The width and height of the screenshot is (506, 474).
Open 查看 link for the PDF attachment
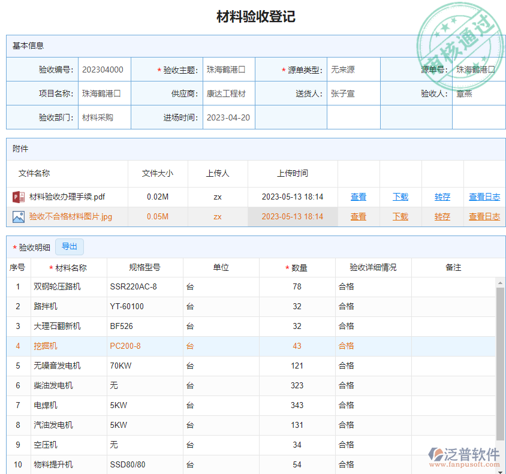tap(358, 197)
